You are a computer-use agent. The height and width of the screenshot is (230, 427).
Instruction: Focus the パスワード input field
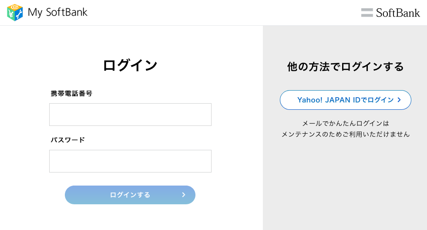(x=130, y=161)
